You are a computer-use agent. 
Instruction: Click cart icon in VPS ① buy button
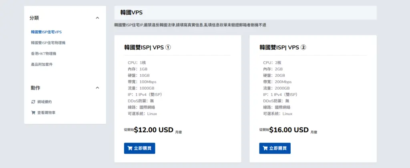point(130,148)
